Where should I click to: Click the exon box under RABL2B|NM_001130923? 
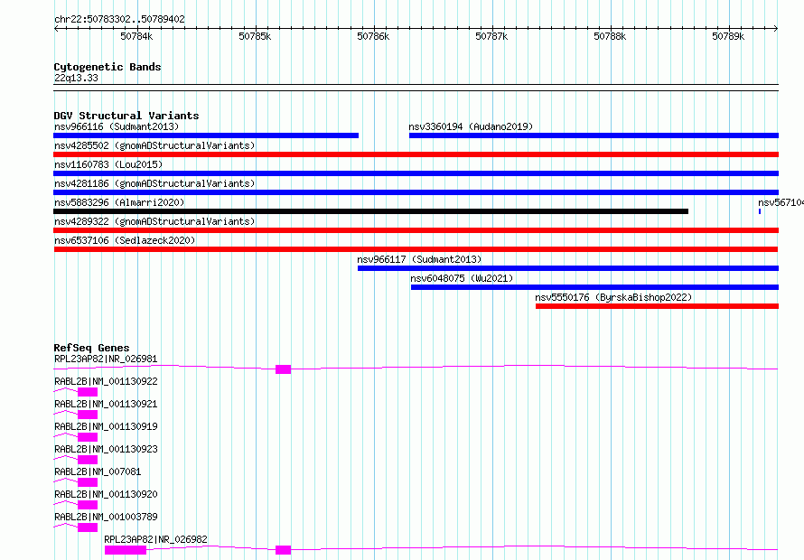click(88, 460)
